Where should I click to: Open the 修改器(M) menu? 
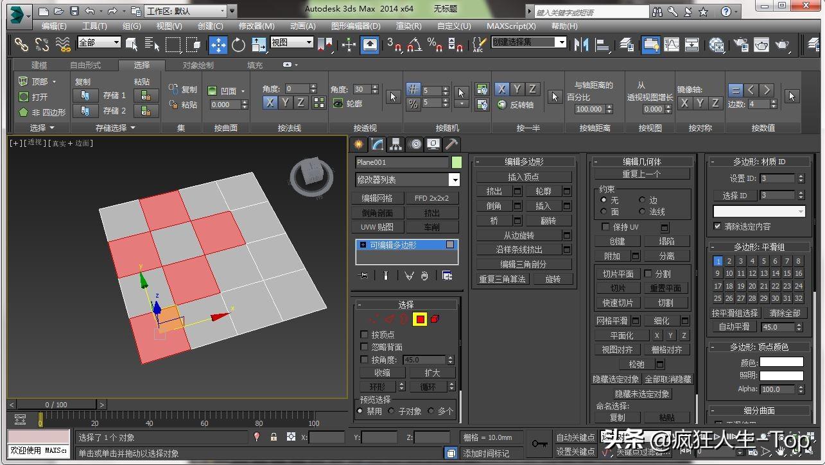click(x=257, y=26)
